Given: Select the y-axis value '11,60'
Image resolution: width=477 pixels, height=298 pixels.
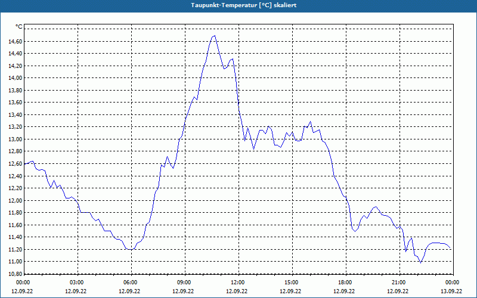Looking at the screenshot, I should [16, 225].
